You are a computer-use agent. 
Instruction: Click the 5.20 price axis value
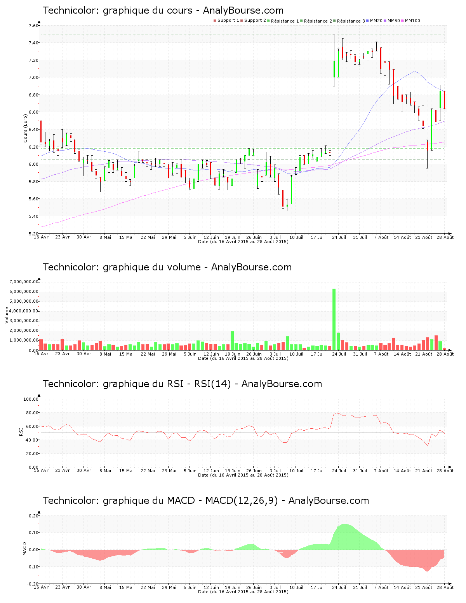tap(33, 233)
